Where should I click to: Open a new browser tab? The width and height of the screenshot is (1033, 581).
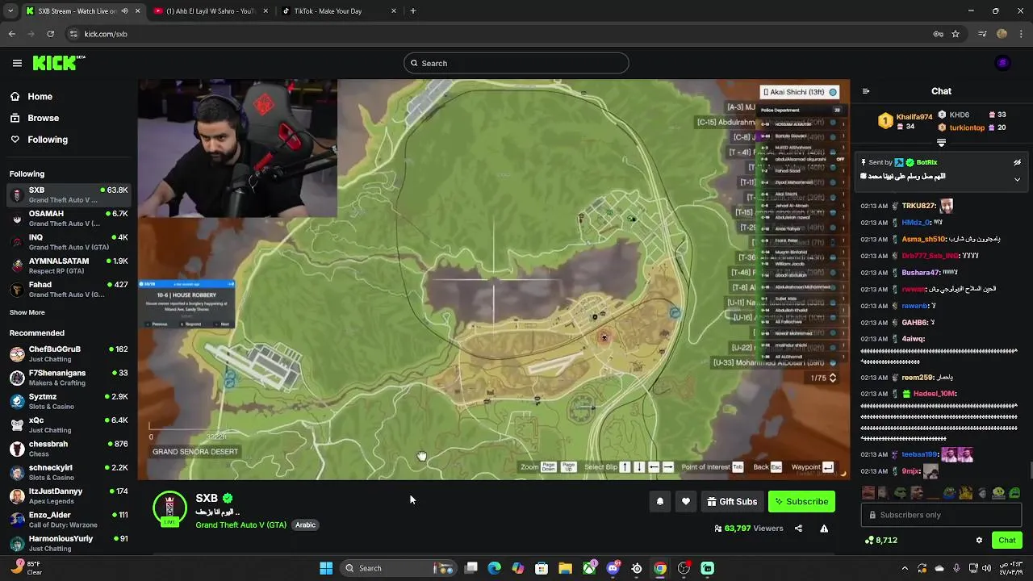click(x=413, y=11)
